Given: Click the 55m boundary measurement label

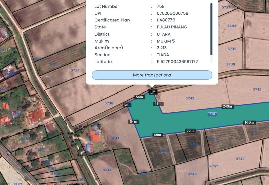Looking at the screenshot, I should point(190,130).
